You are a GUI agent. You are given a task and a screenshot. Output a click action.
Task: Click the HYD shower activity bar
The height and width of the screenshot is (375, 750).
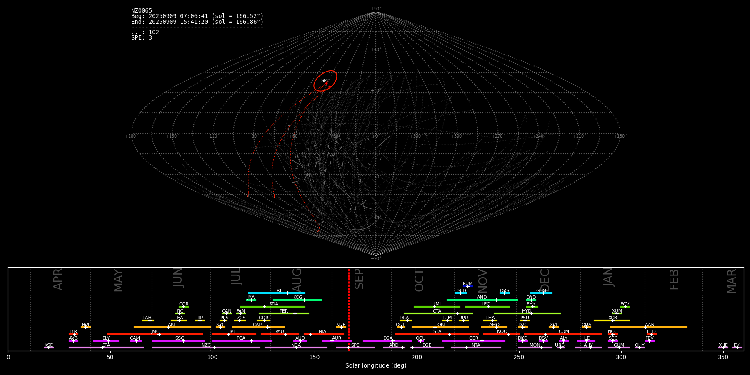pyautogui.click(x=527, y=313)
